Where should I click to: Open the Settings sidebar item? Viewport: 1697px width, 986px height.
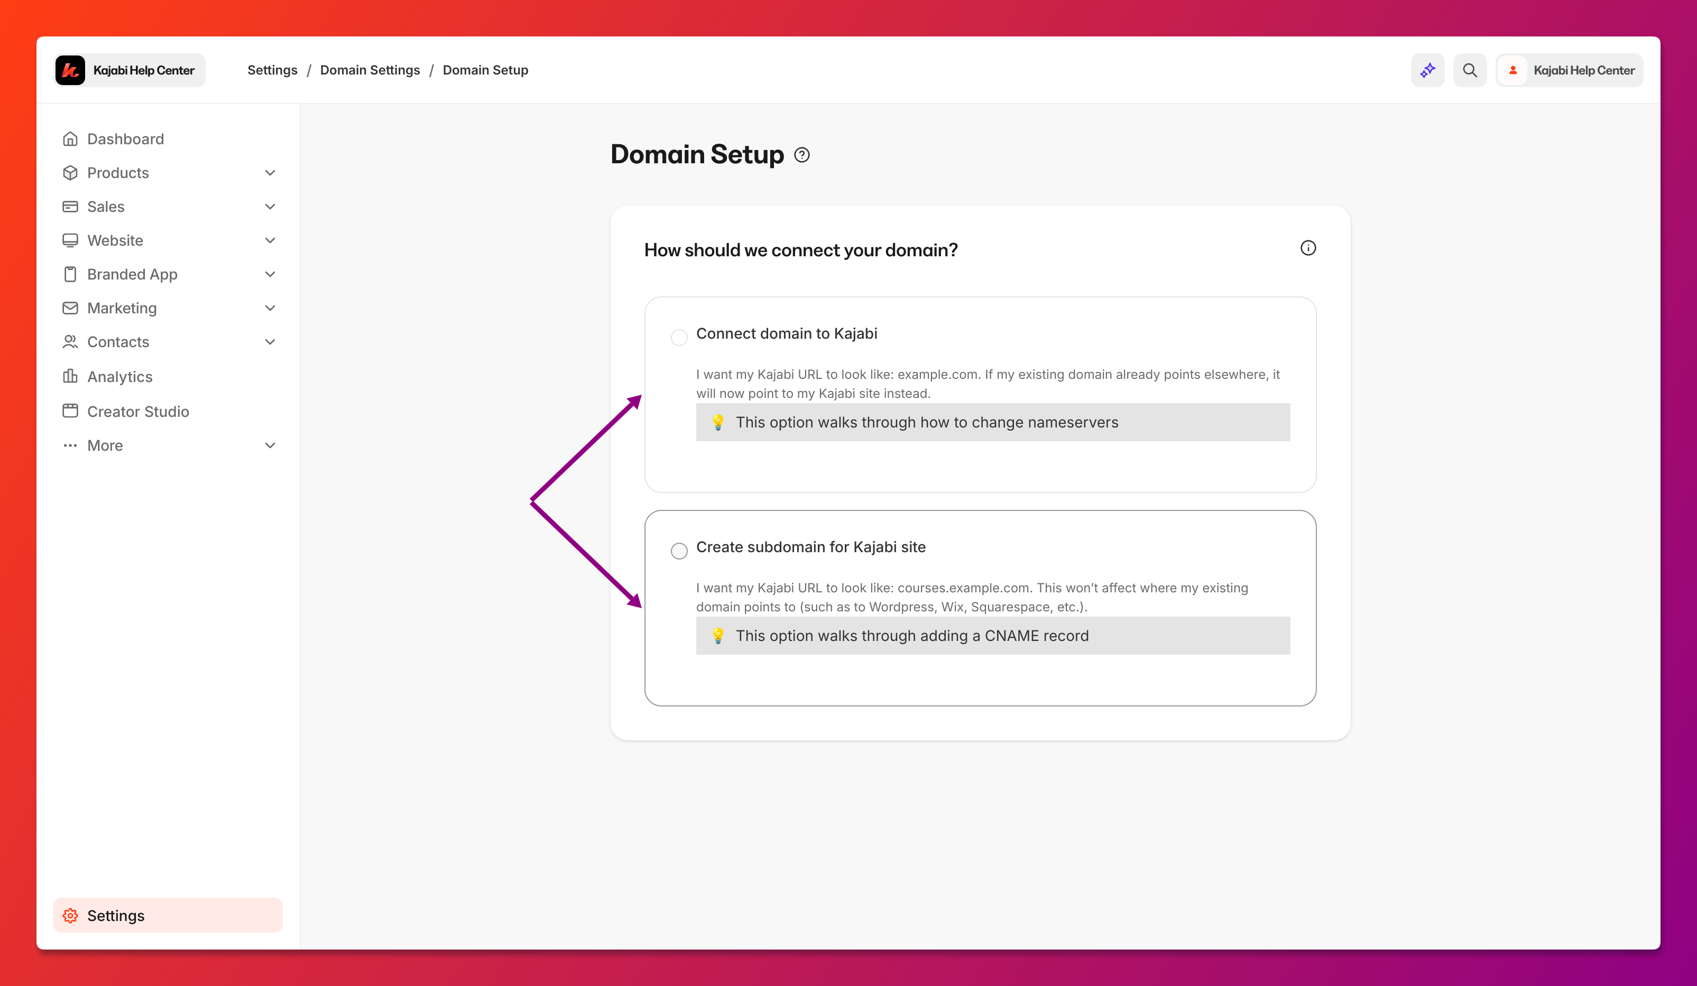coord(168,915)
